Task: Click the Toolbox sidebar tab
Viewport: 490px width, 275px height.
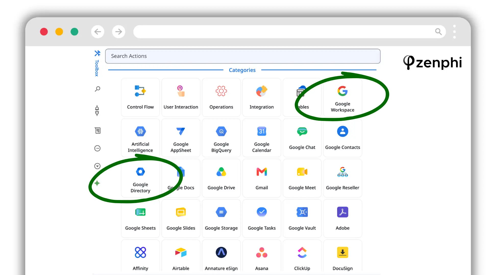Action: [97, 63]
